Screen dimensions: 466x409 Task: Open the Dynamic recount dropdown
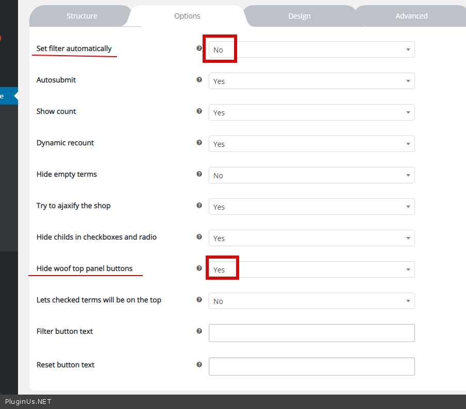(x=311, y=144)
